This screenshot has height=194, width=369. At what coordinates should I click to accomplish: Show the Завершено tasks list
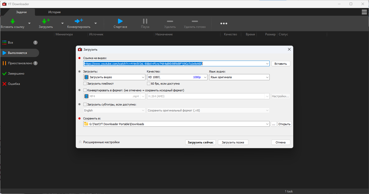point(16,74)
